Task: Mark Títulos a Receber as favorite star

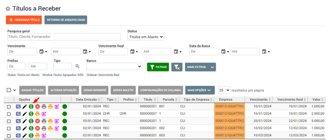Action: tap(8, 9)
